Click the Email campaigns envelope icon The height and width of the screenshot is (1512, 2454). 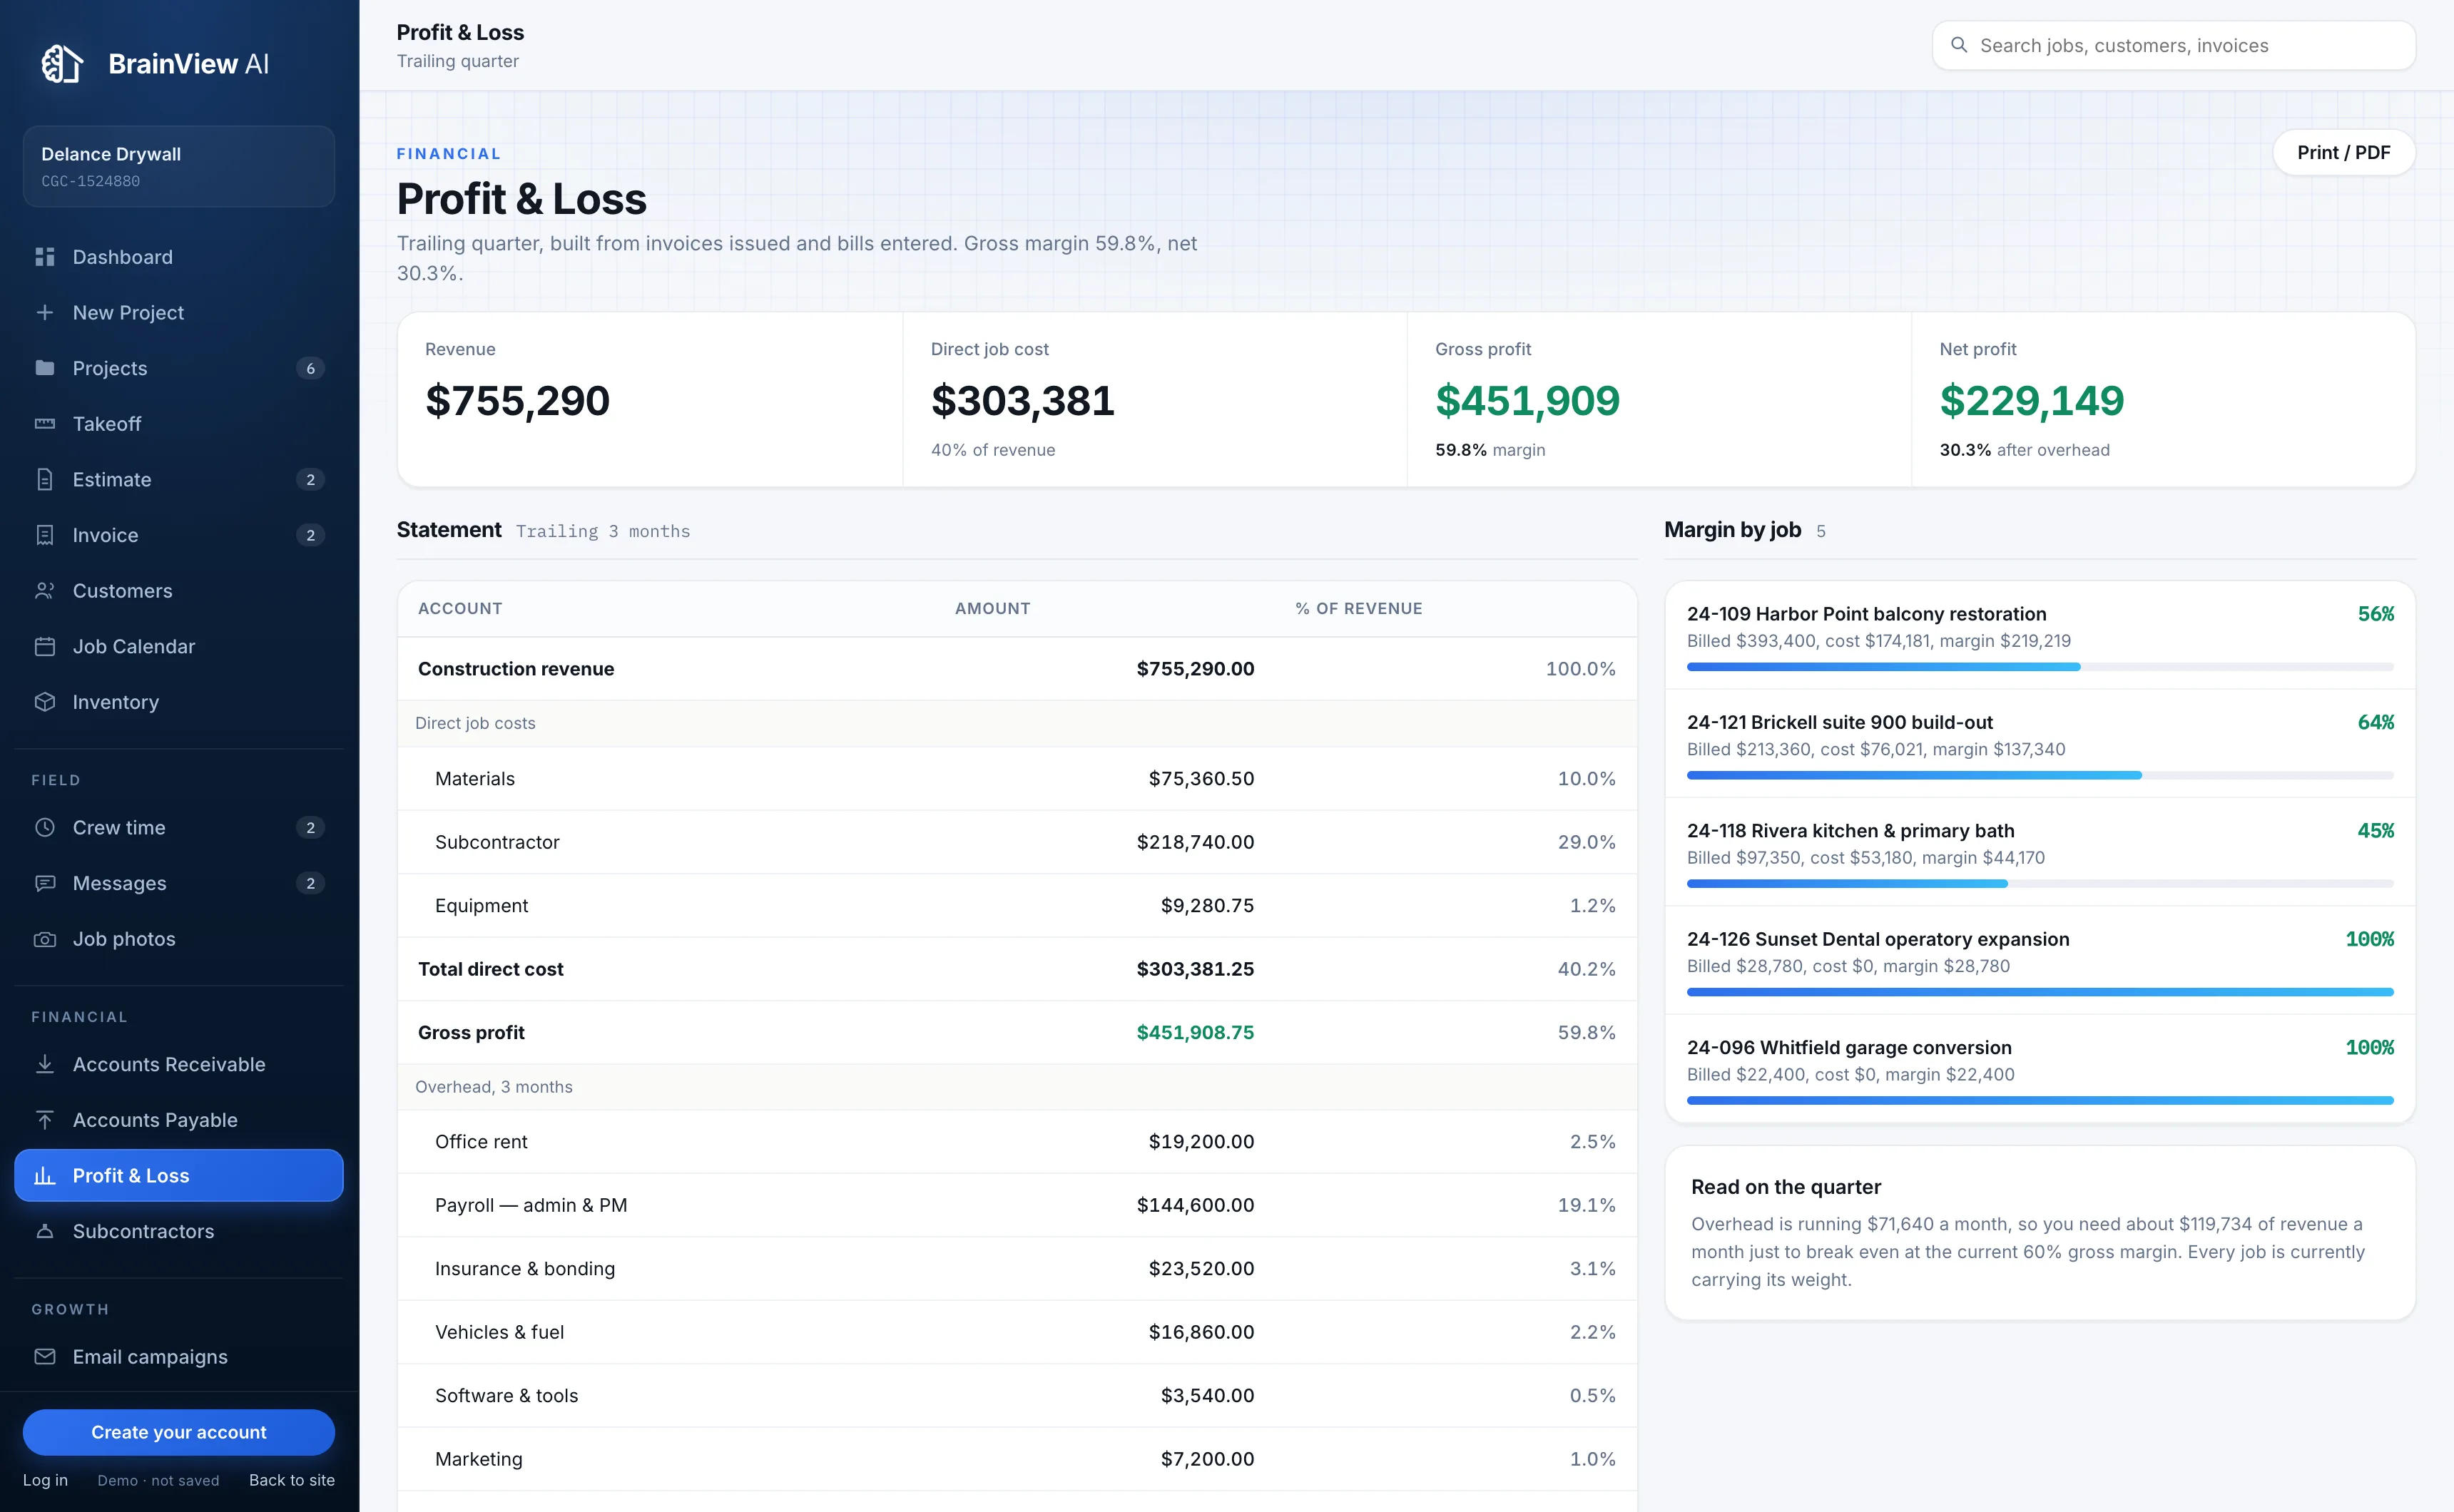coord(45,1357)
